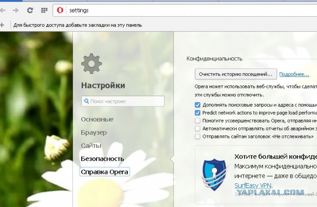Click the Поиск настроек search field

coord(123,101)
